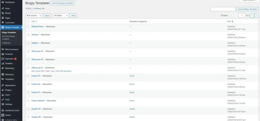This screenshot has height=121, width=260.
Task: Check the Related Posts template checkbox
Action: coord(28,27)
